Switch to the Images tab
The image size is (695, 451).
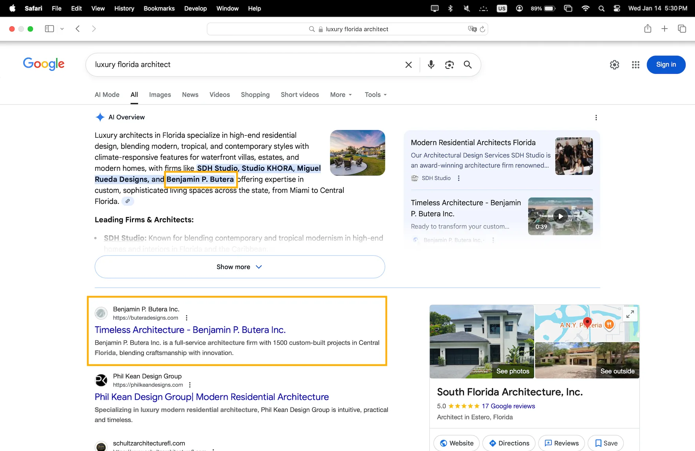160,95
